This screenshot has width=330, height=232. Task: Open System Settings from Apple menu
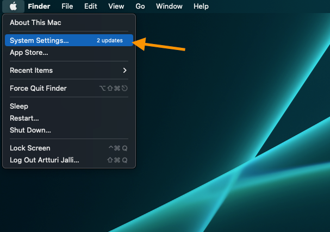click(x=69, y=40)
